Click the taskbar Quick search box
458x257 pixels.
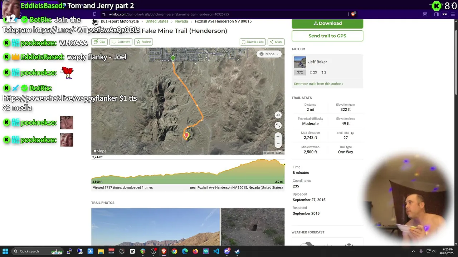point(39,251)
